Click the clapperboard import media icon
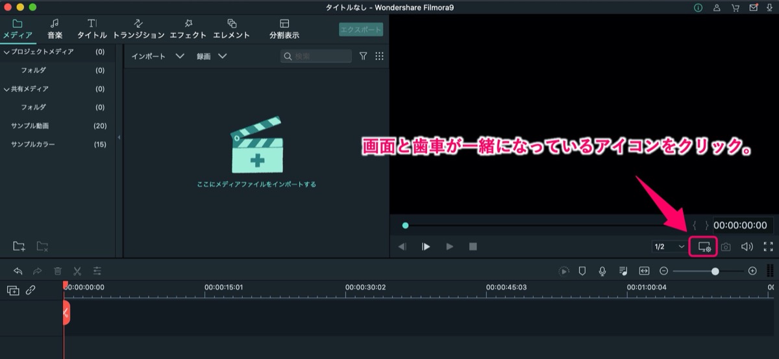 (x=256, y=145)
